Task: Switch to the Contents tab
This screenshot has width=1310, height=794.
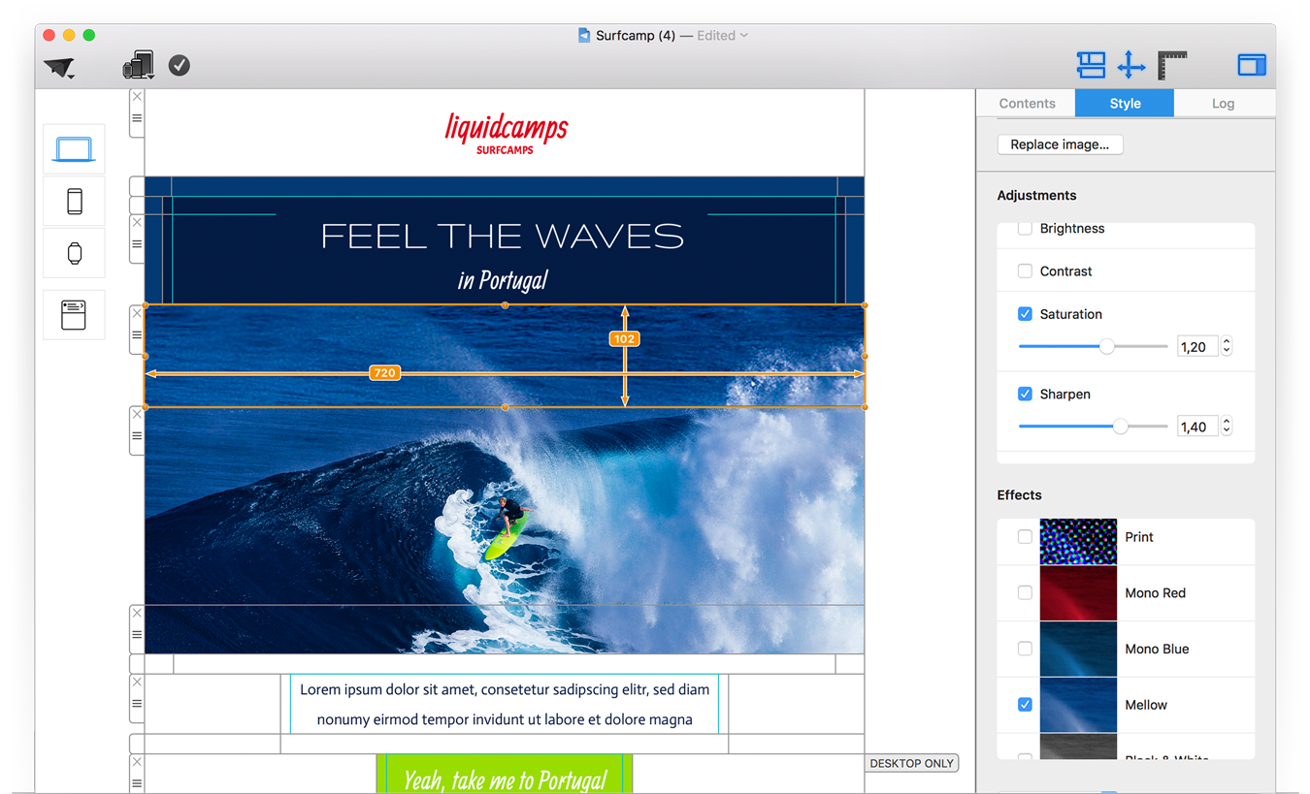Action: click(1027, 103)
